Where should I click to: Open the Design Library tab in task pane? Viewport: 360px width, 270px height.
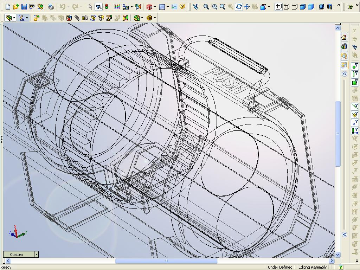pyautogui.click(x=344, y=46)
